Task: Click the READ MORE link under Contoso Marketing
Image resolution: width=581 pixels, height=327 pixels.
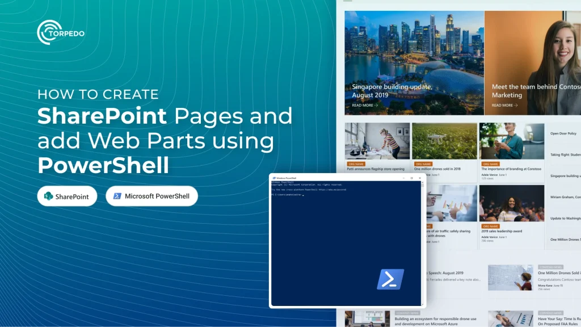Action: click(504, 105)
